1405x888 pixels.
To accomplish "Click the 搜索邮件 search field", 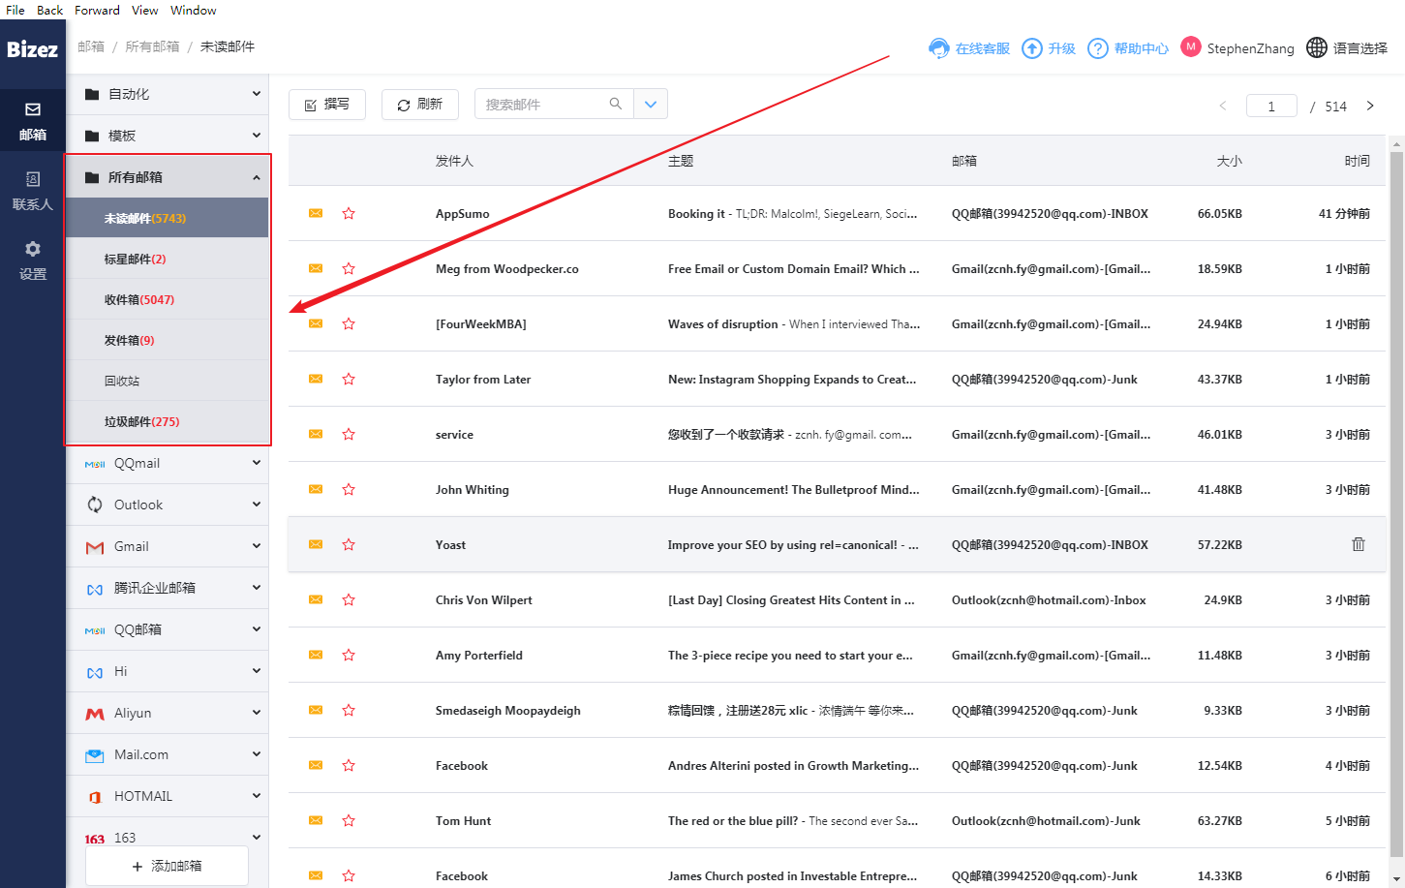I will pyautogui.click(x=554, y=104).
